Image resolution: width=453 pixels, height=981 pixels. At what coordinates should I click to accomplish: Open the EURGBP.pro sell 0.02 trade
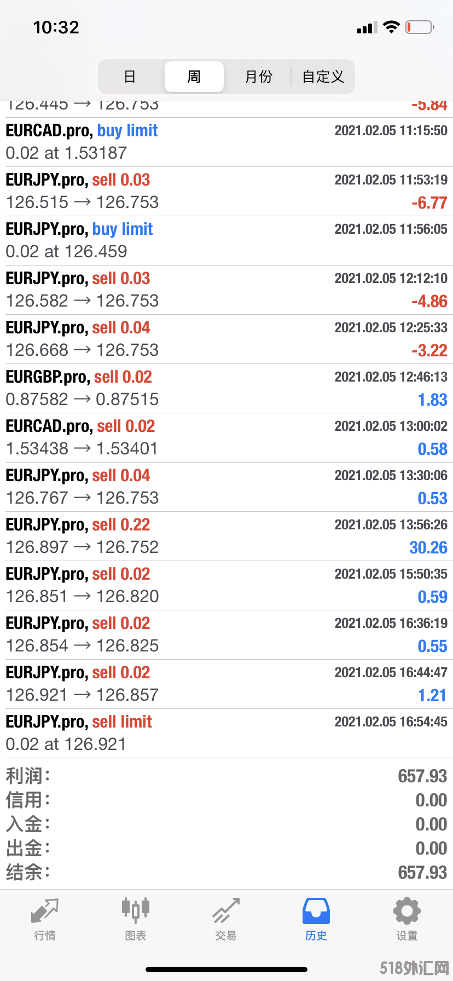(226, 388)
